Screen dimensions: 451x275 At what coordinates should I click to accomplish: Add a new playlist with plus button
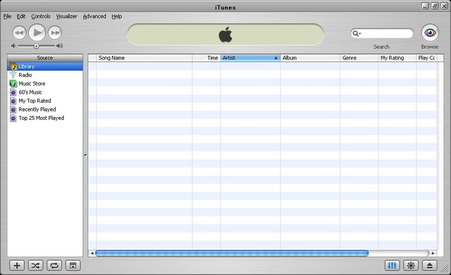(17, 266)
